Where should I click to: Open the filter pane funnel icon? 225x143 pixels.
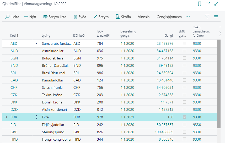click(x=207, y=17)
